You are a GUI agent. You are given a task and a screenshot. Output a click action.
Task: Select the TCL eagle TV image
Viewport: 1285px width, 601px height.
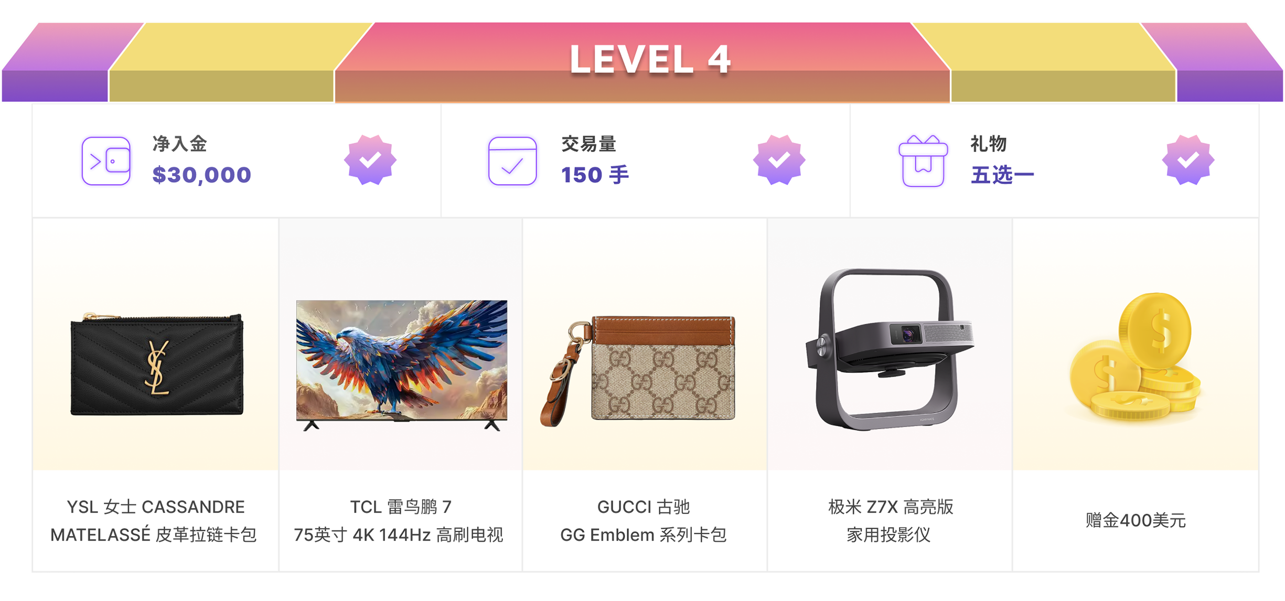402,365
